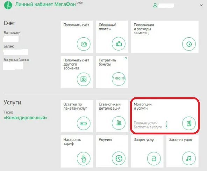Viewport: 207px width, 171px height.
Task: Click the thumbs-up Обещаный платёж icon
Action: point(119,44)
